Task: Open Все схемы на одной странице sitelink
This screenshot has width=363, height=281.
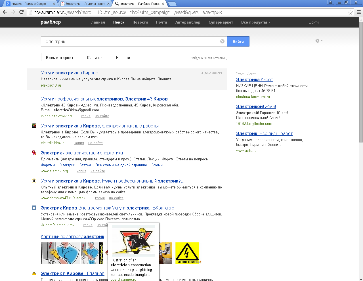Action: (121, 165)
